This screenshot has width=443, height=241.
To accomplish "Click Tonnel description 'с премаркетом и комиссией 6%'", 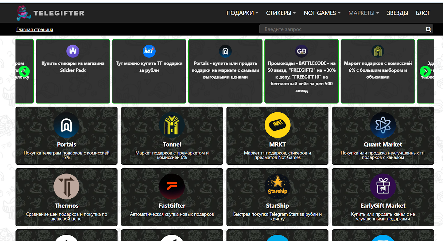I will [172, 155].
